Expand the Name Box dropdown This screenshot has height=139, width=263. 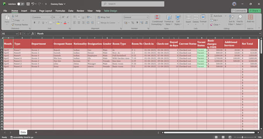click(17, 33)
